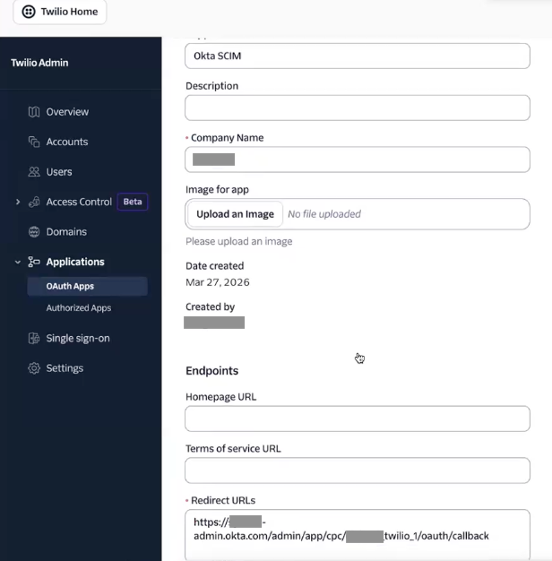This screenshot has width=552, height=561.
Task: Click 'No file uploaded' text
Action: [324, 214]
